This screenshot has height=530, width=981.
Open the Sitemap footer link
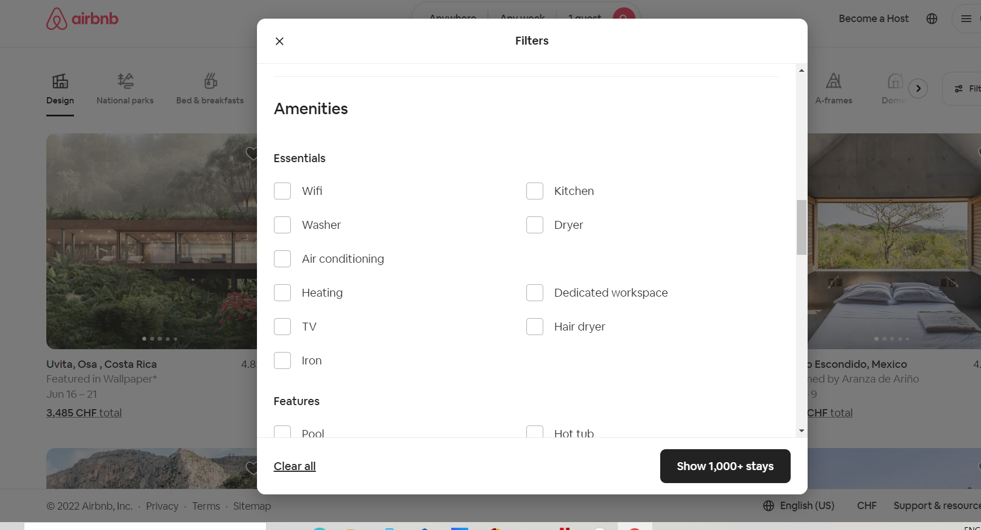(x=252, y=506)
